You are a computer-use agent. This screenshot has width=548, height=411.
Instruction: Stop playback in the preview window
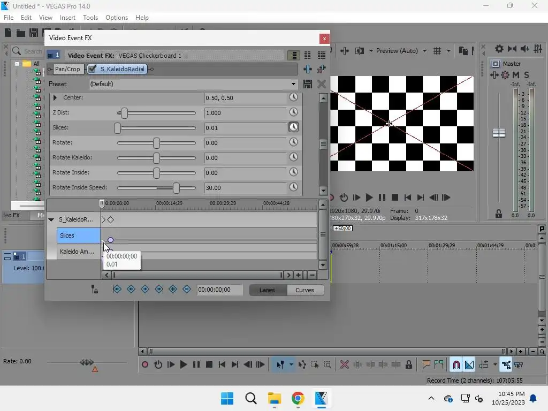(x=395, y=197)
